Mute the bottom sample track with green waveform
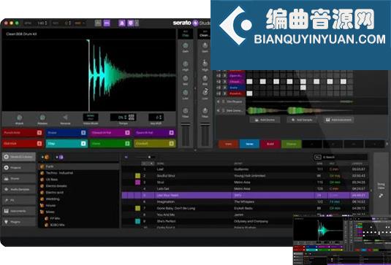Screen dimensions: 391x265 tap(219, 110)
